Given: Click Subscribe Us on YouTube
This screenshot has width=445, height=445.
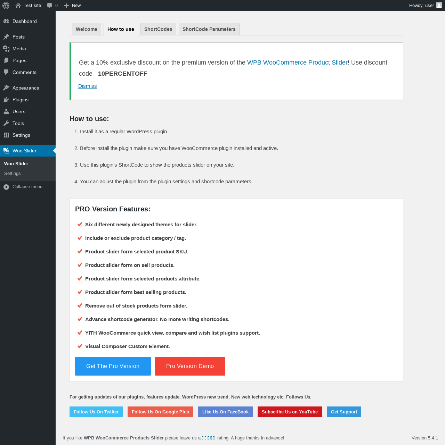Looking at the screenshot, I should click(290, 412).
